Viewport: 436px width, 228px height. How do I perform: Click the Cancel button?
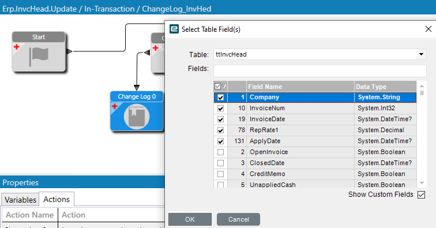[x=238, y=219]
